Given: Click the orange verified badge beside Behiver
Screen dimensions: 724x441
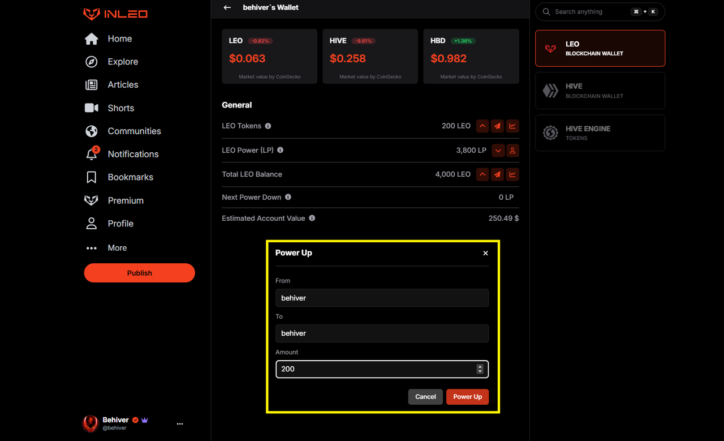Looking at the screenshot, I should point(135,420).
